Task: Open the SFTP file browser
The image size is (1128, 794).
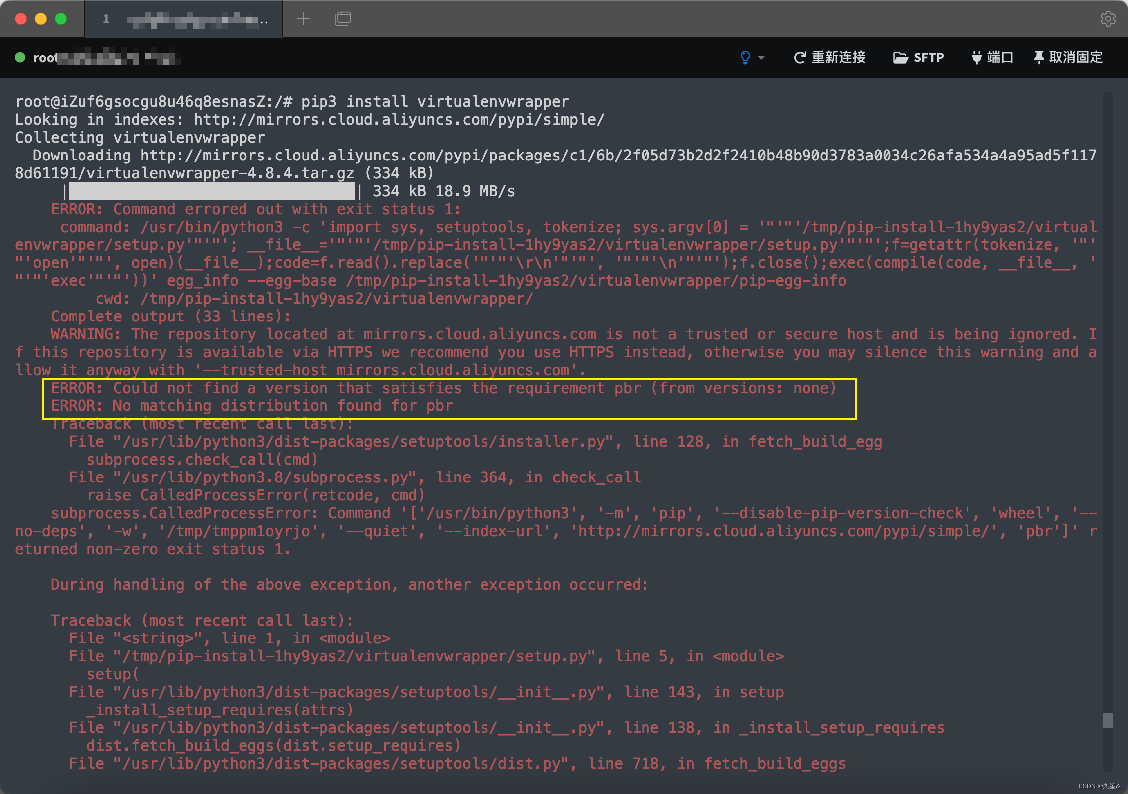Action: [918, 57]
